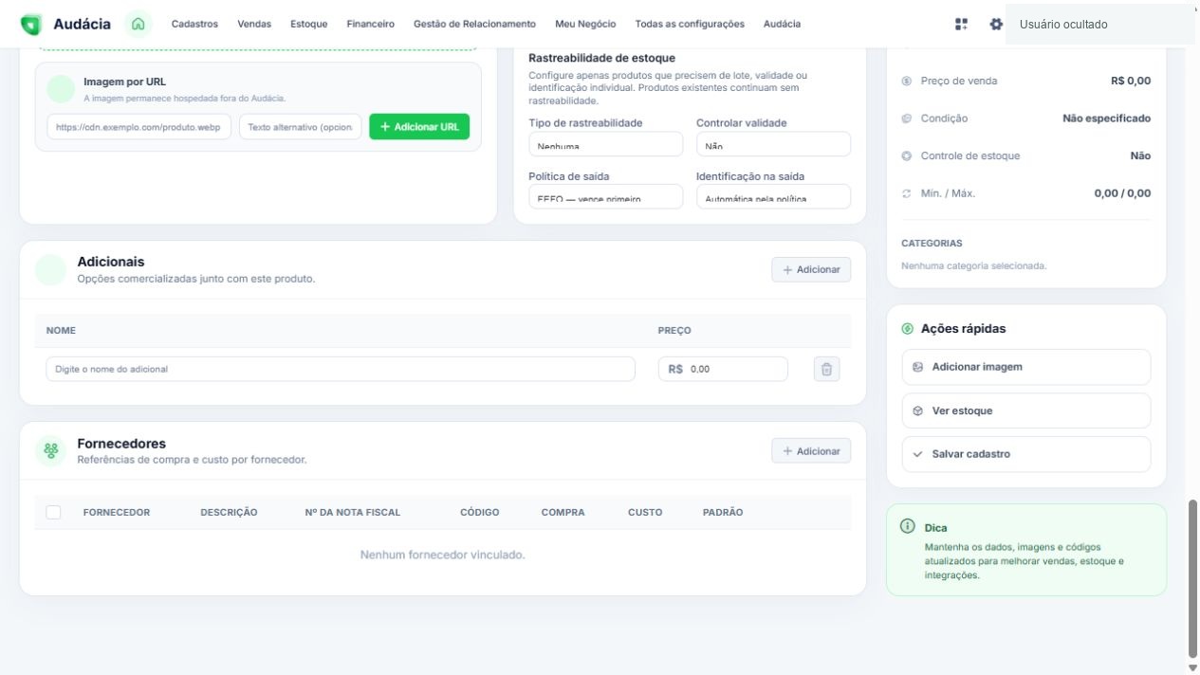Open the home icon button
The width and height of the screenshot is (1200, 675).
coord(138,24)
